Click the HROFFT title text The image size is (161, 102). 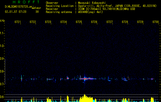(x=26, y=2)
